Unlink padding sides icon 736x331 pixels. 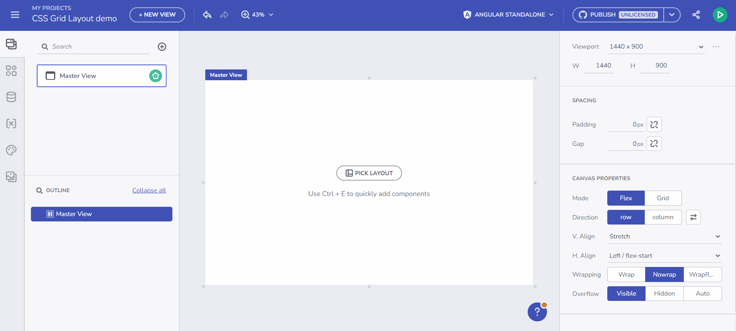pos(654,125)
